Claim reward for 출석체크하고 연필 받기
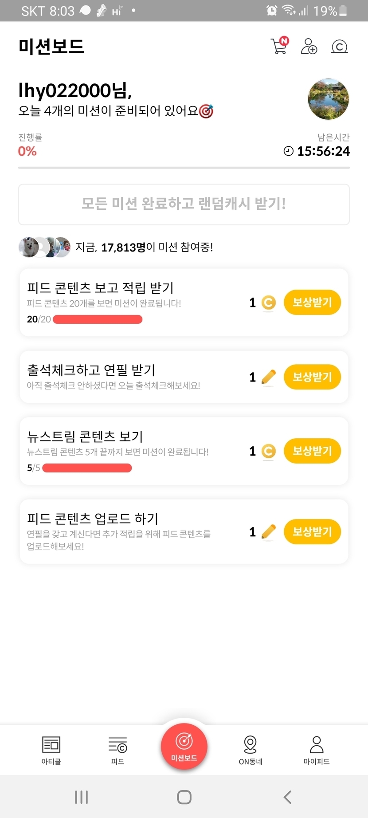 (312, 377)
